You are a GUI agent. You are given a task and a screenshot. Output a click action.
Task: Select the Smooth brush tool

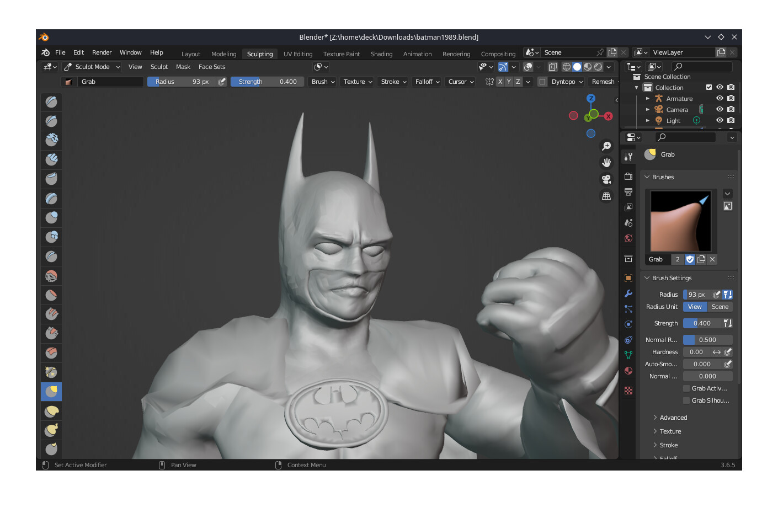tap(51, 275)
